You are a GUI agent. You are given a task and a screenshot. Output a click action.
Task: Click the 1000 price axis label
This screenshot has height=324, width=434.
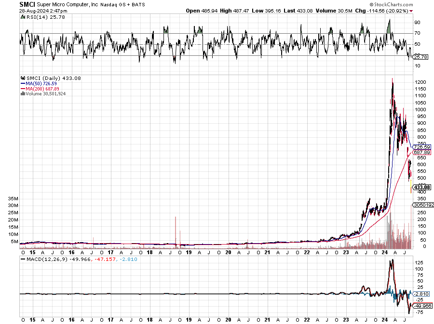point(420,109)
